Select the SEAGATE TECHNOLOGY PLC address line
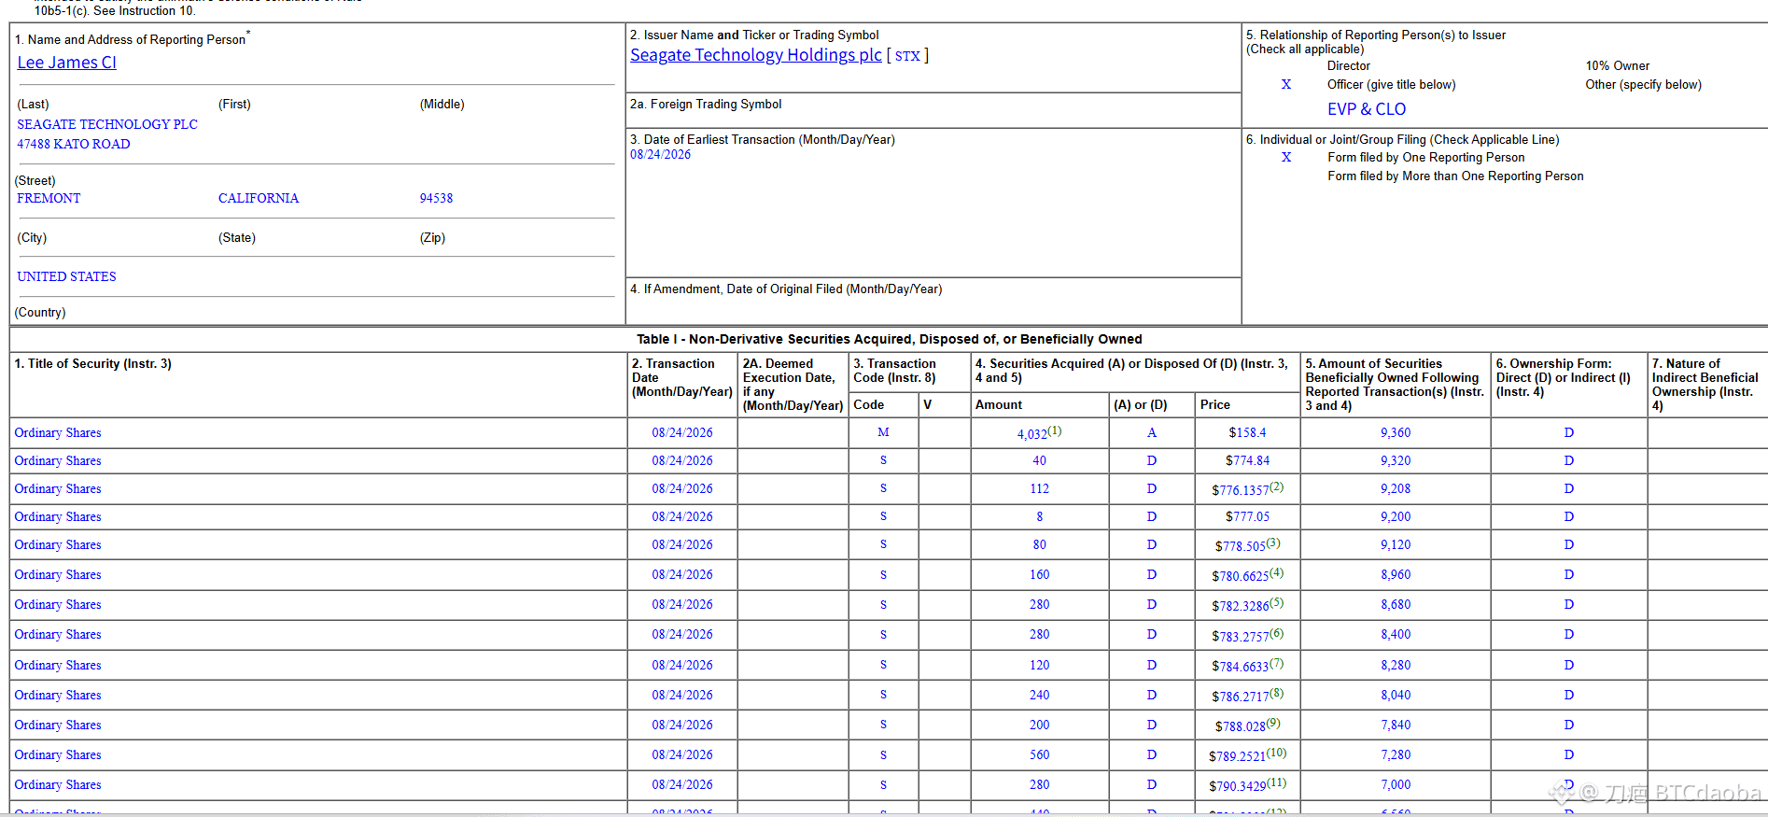Screen dimensions: 1768x817 [x=107, y=124]
